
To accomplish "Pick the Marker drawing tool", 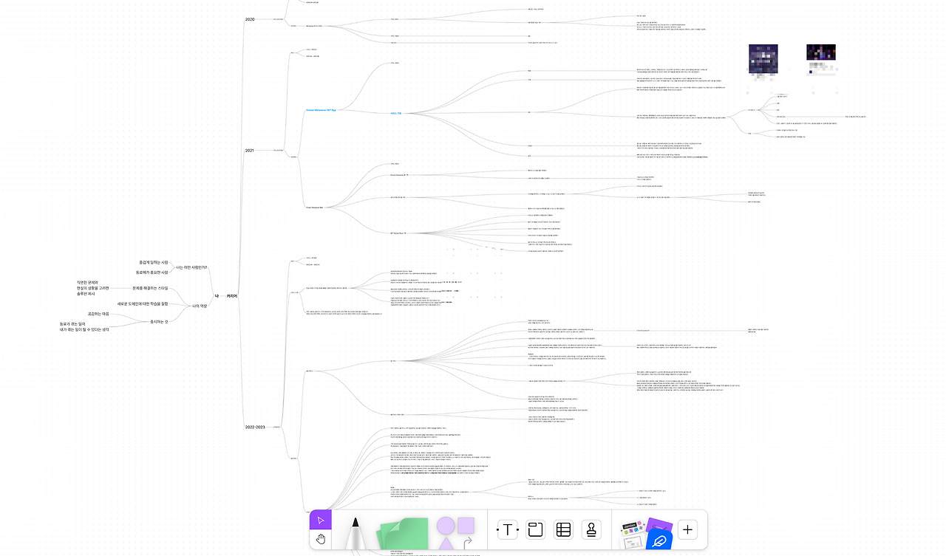I will 355,533.
